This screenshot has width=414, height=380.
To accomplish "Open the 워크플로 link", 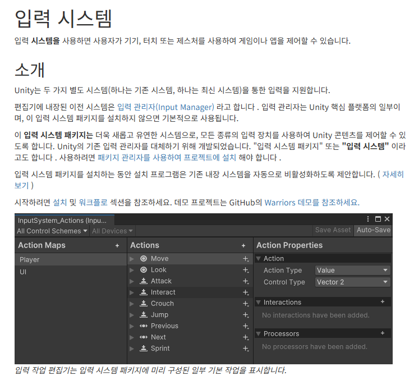I will point(93,203).
